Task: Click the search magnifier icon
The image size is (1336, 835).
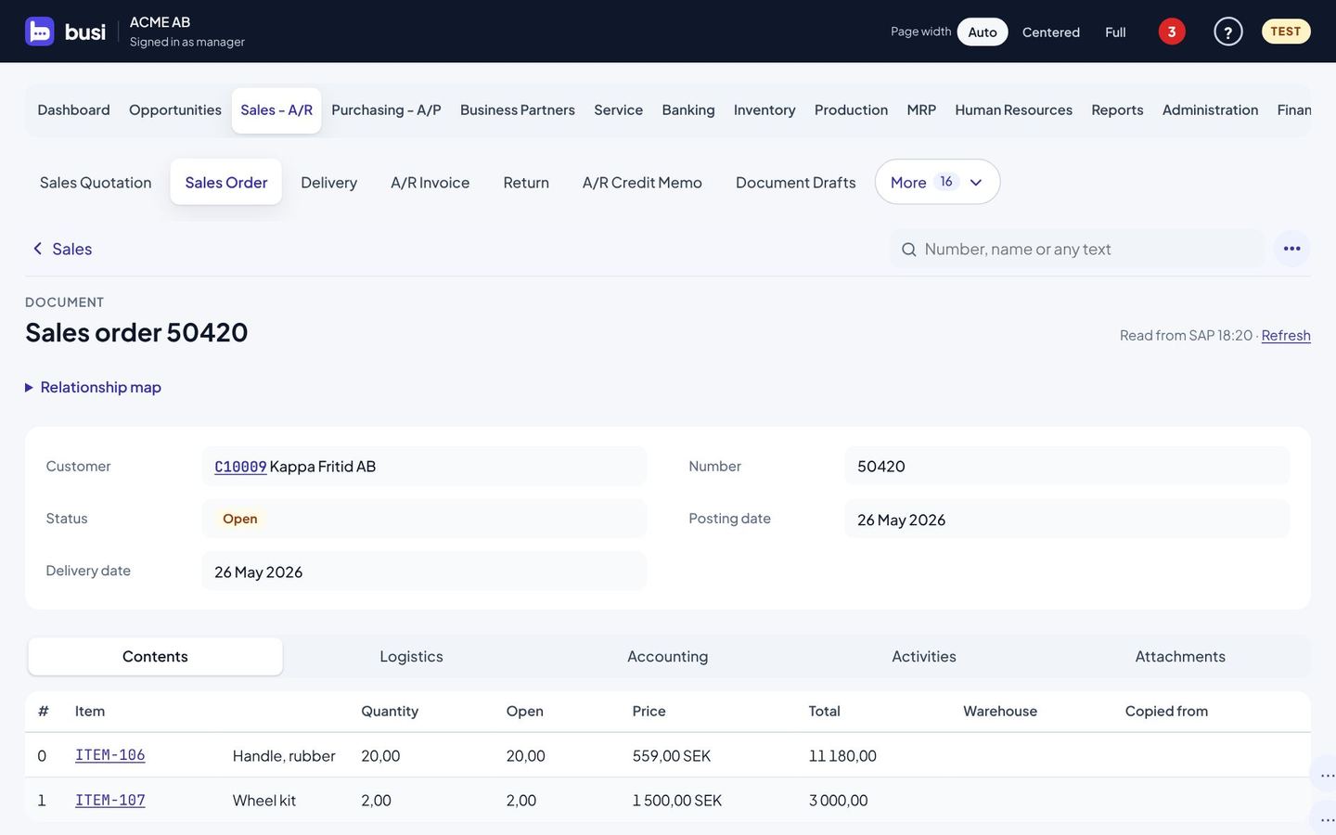Action: [x=909, y=250]
